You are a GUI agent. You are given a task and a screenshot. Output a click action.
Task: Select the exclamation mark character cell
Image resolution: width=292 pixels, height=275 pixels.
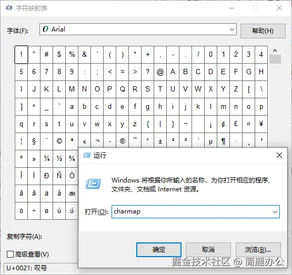point(21,55)
